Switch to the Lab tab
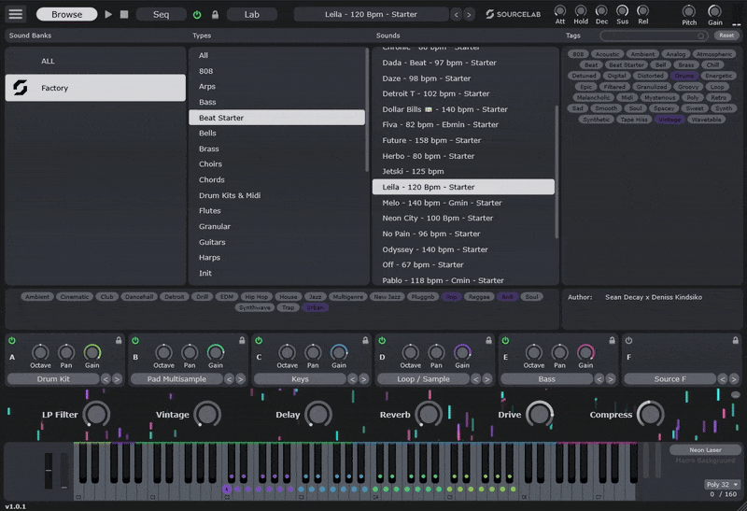Viewport: 747px width, 511px height. (252, 14)
